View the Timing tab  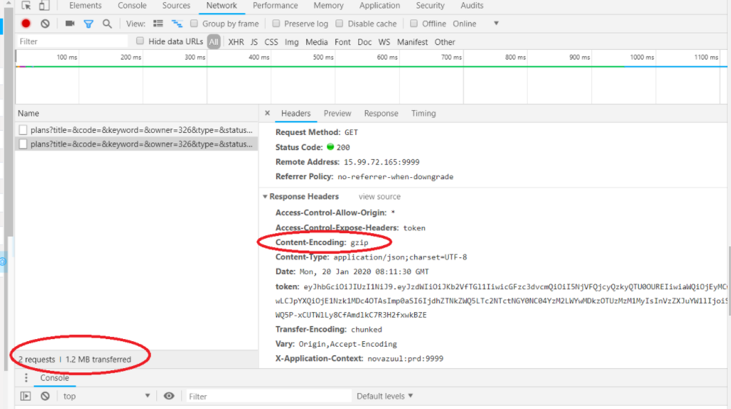pos(423,113)
